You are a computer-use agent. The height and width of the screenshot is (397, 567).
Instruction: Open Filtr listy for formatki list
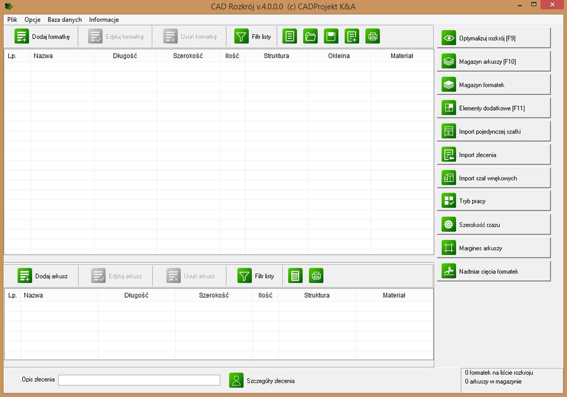tap(253, 36)
